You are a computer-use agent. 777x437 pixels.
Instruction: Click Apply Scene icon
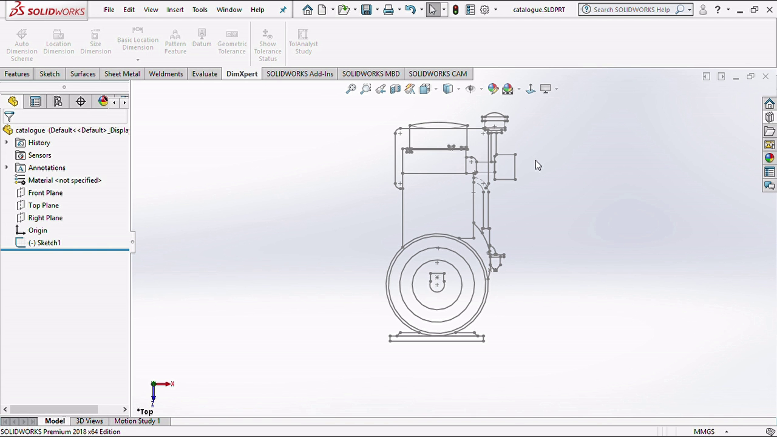(508, 89)
